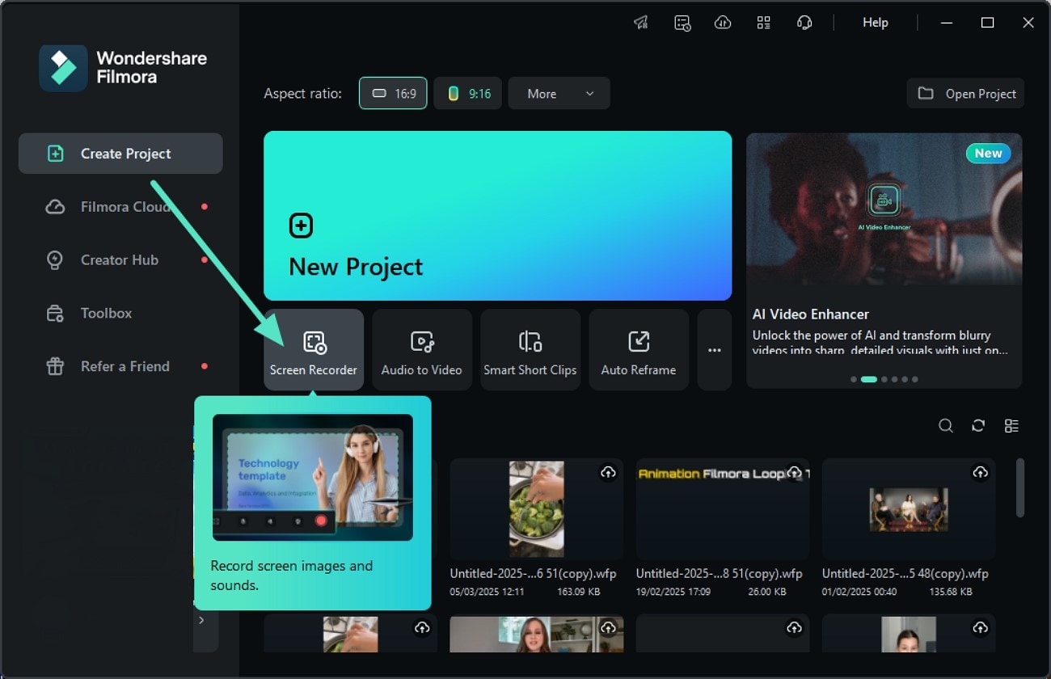Select 16:9 aspect ratio
Viewport: 1051px width, 679px height.
click(393, 94)
